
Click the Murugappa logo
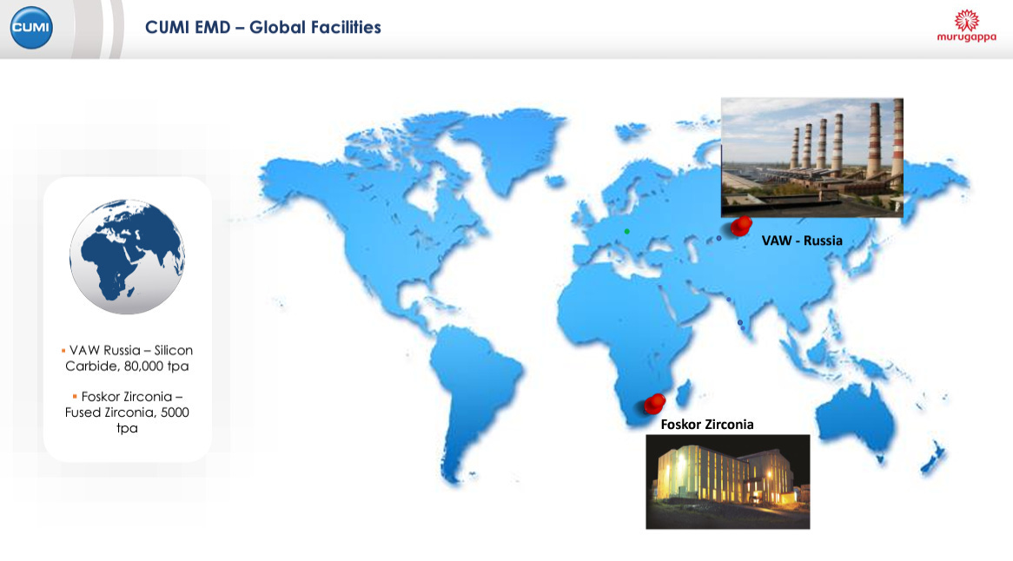(966, 26)
